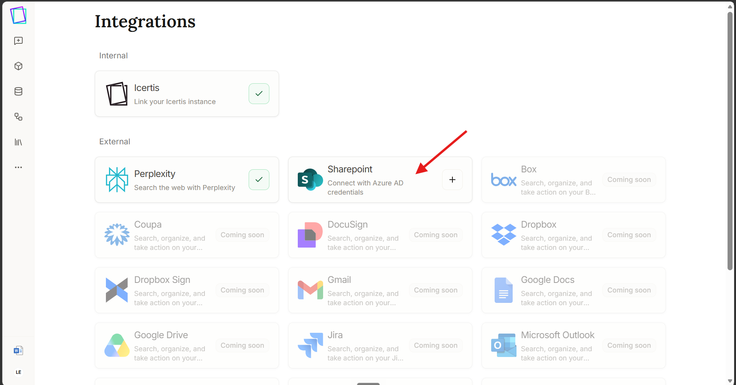Click the Perplexity logo icon
Screen dimensions: 736x385
(x=117, y=180)
